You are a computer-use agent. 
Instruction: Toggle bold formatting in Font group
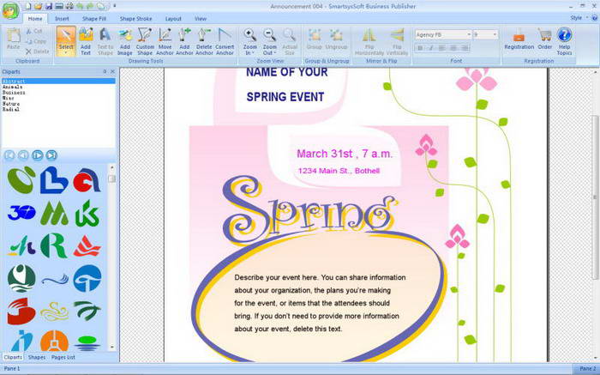[x=420, y=48]
